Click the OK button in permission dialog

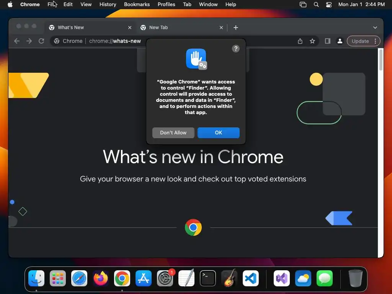coord(218,133)
